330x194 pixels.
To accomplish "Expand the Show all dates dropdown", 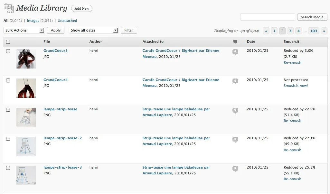I will [94, 30].
